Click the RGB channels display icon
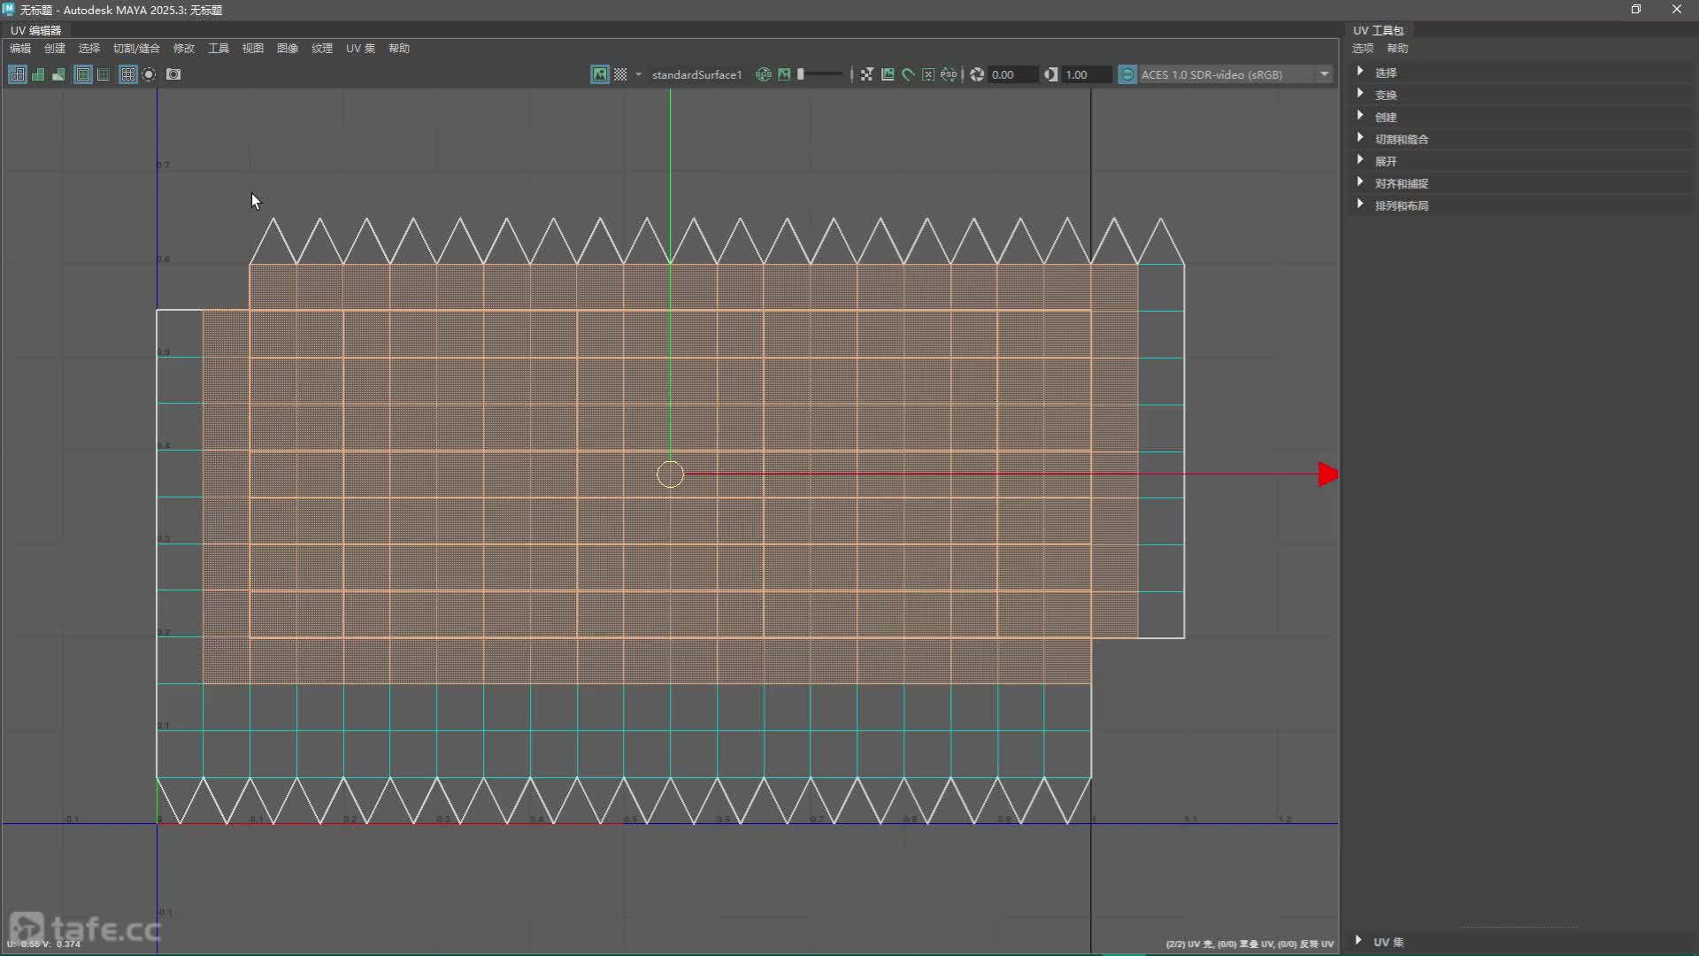 pos(763,74)
